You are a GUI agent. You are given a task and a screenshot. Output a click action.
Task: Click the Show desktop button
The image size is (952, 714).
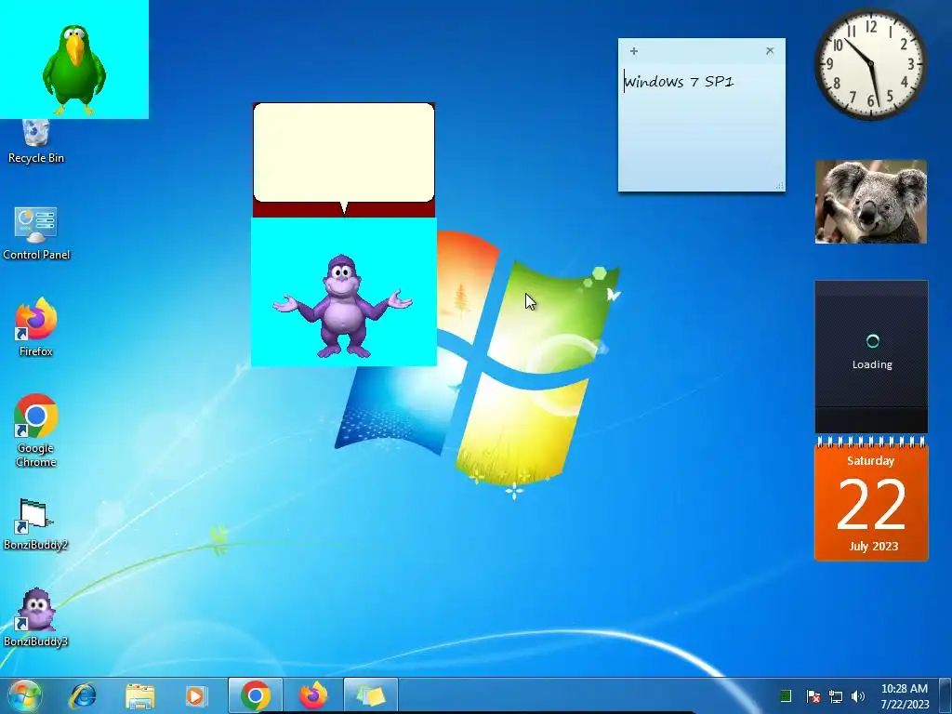[x=945, y=695]
